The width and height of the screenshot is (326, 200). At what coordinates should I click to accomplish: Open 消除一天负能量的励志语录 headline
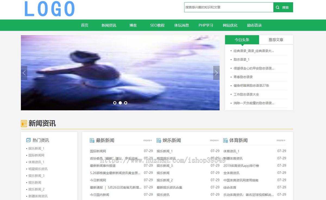[254, 103]
